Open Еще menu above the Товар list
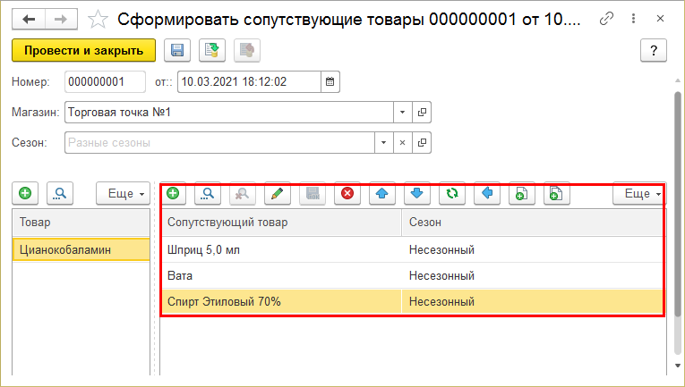685x387 pixels. click(122, 192)
